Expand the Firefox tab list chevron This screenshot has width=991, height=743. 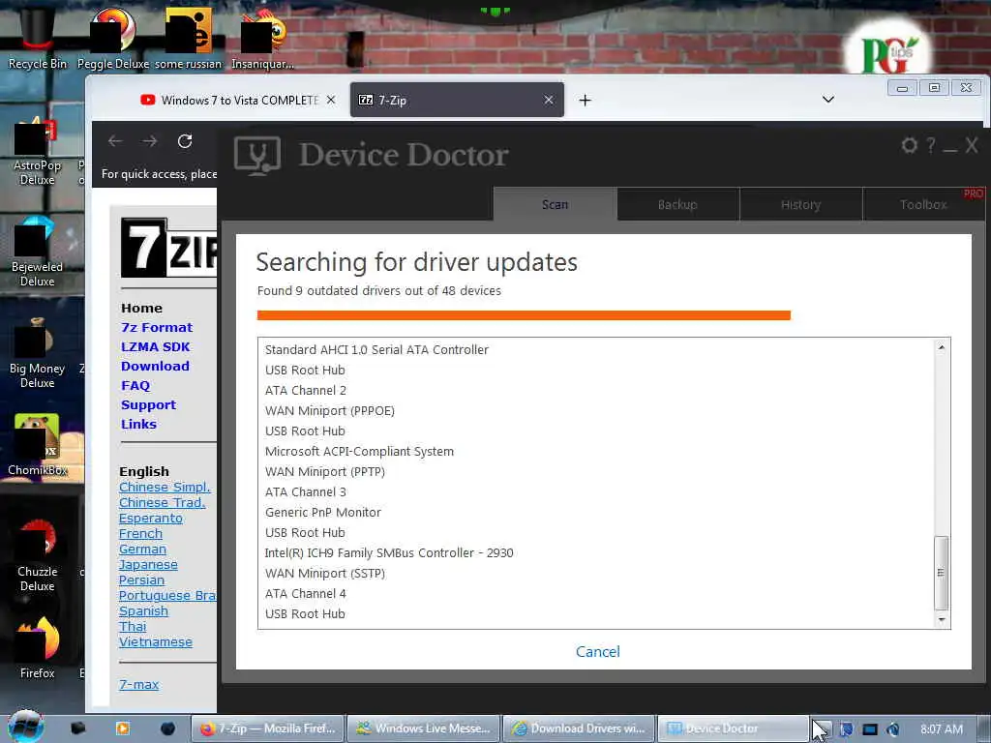click(828, 100)
